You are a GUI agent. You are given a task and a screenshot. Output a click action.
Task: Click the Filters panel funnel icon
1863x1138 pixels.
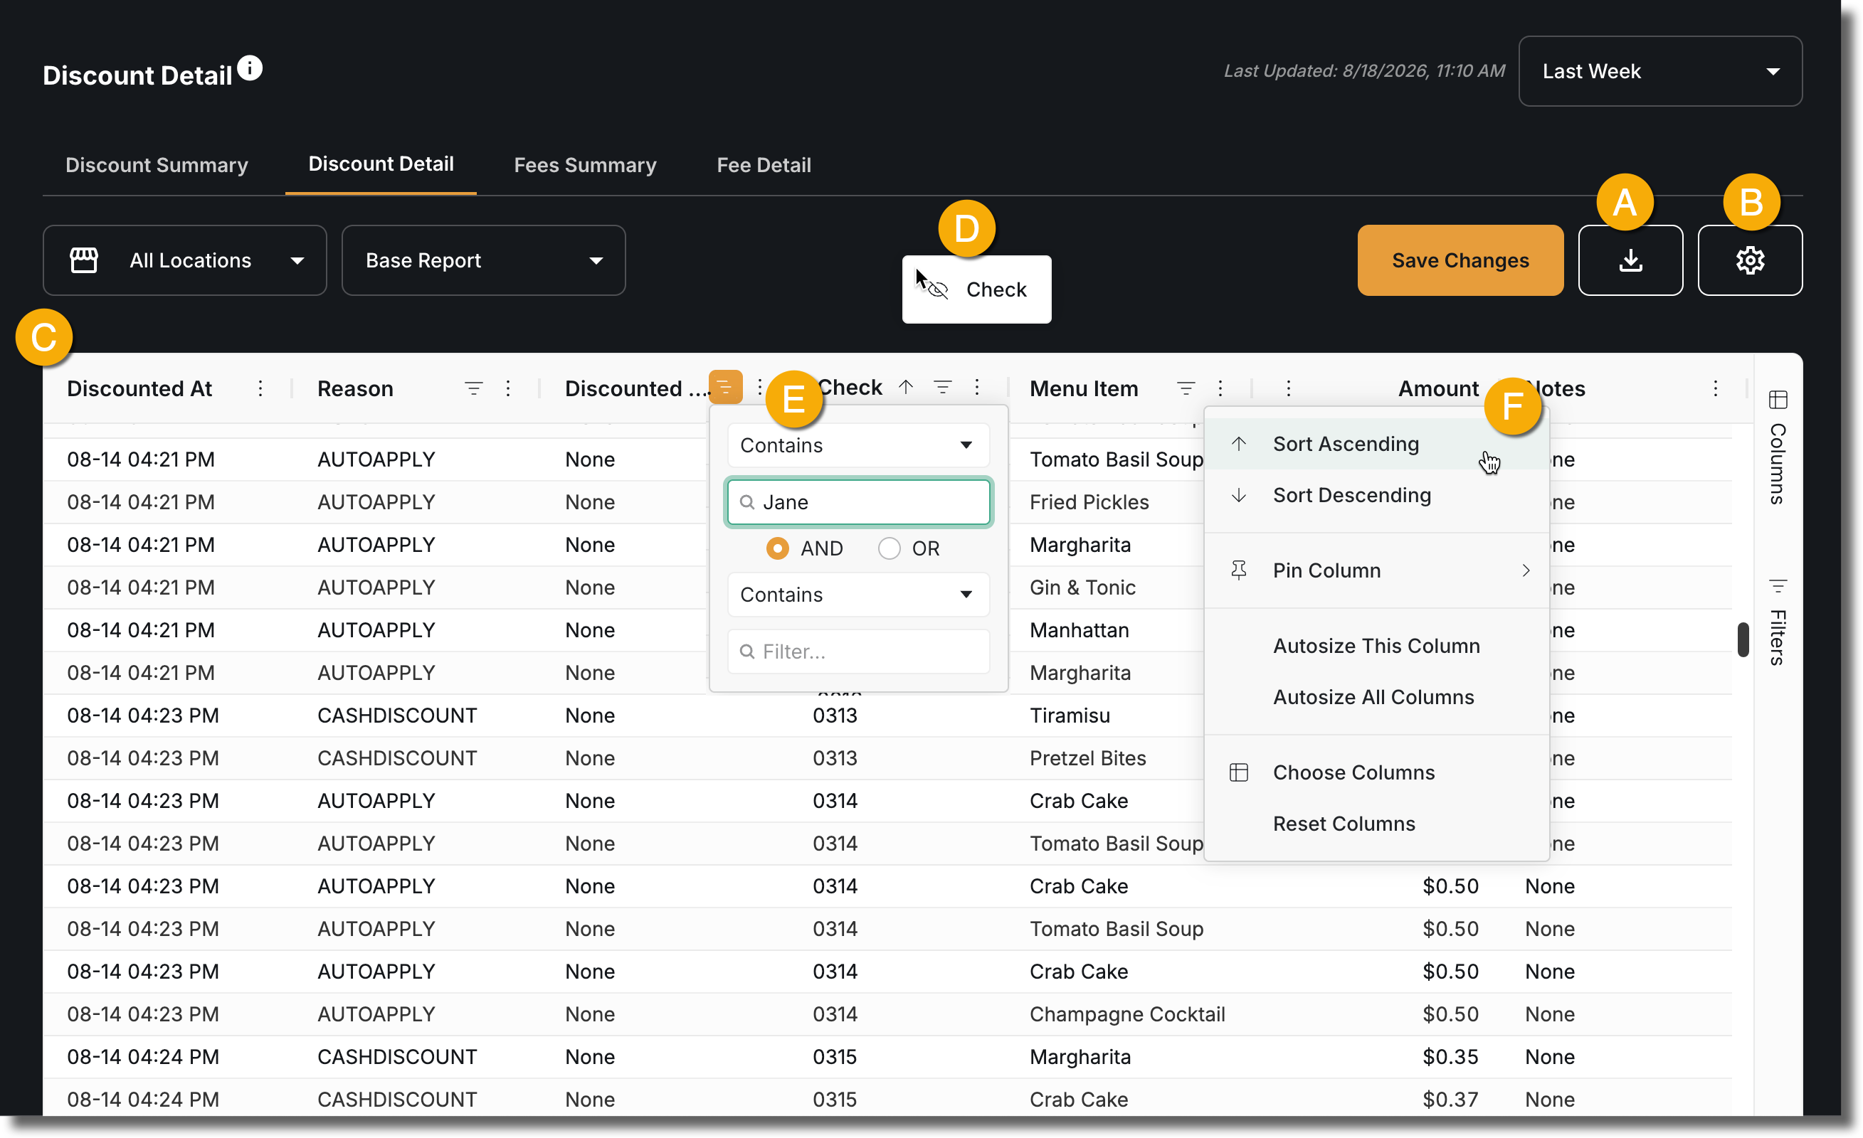click(x=1778, y=586)
